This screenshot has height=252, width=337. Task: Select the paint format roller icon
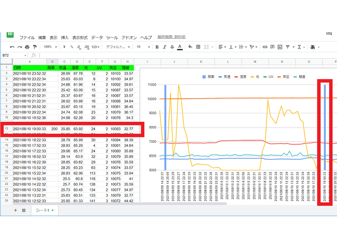pyautogui.click(x=35, y=47)
